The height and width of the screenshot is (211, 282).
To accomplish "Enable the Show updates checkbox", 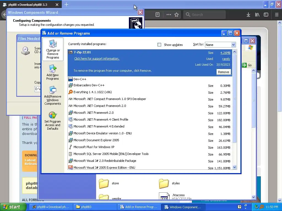I will point(159,45).
